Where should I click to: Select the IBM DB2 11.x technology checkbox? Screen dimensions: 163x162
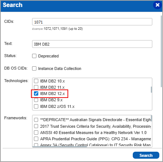pos(36,87)
